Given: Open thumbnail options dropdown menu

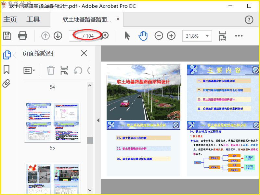Looking at the screenshot, I should pos(29,71).
